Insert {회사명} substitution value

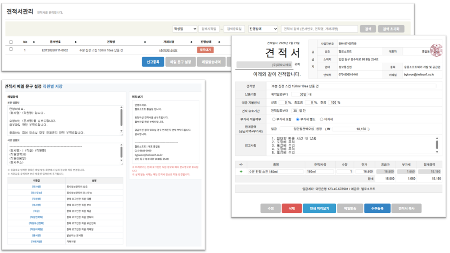(36, 187)
